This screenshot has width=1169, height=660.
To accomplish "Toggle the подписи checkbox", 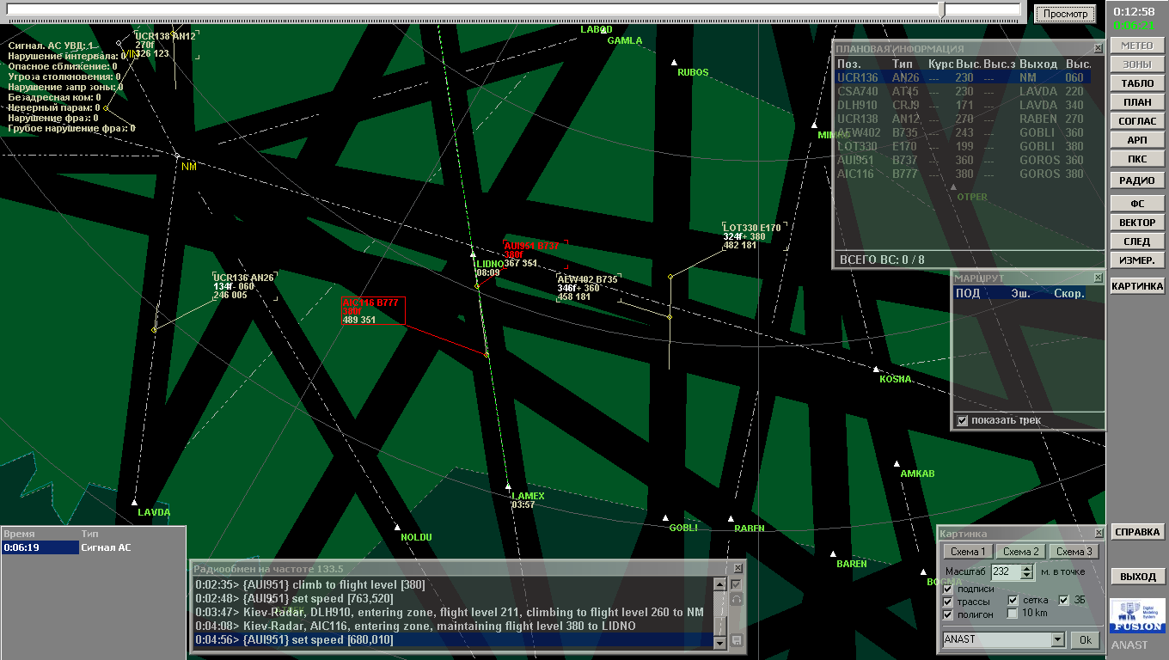I will 948,589.
